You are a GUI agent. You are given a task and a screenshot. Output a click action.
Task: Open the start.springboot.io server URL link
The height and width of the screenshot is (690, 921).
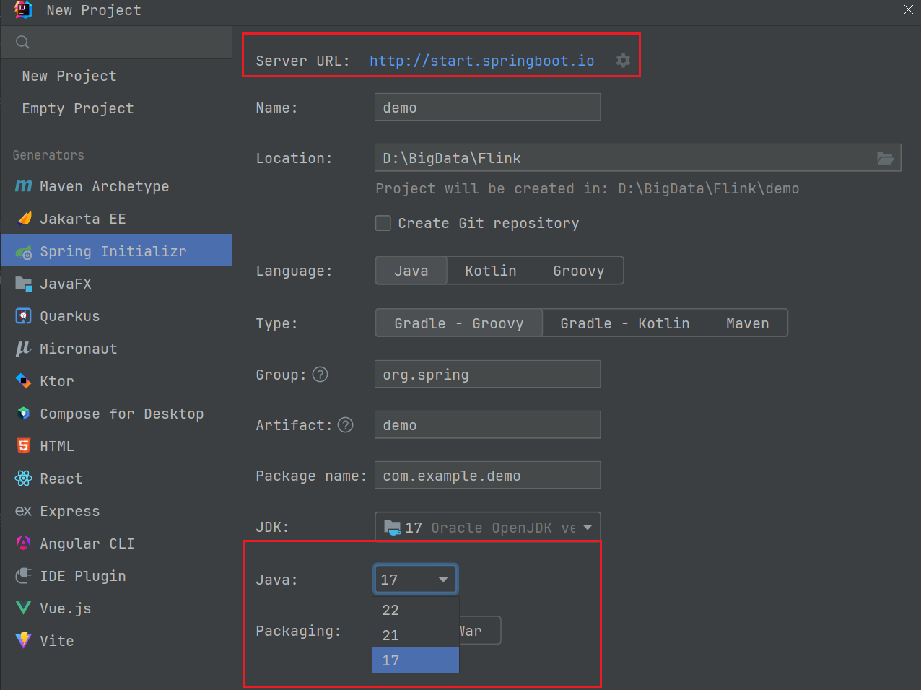tap(482, 61)
